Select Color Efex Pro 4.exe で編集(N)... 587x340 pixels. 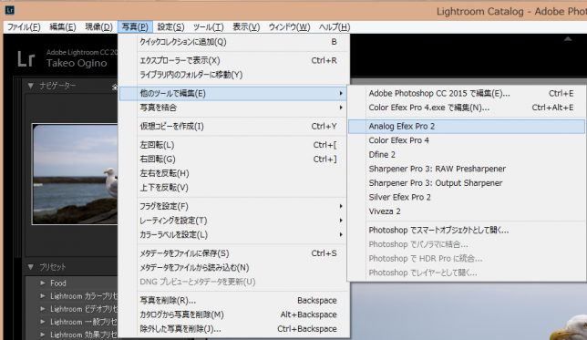(x=467, y=108)
